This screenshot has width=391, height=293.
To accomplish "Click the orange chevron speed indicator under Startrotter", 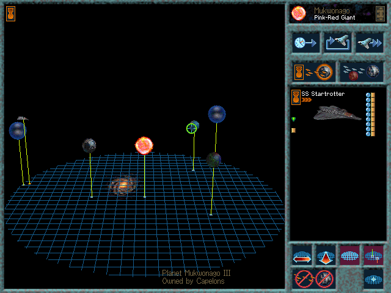I will (307, 100).
